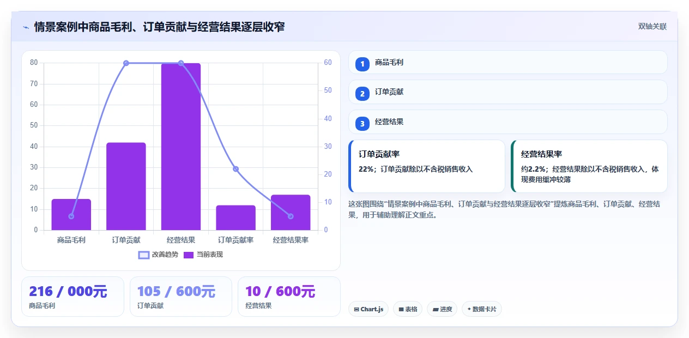Click the Chart.js tag icon
The image size is (689, 338).
click(x=356, y=310)
